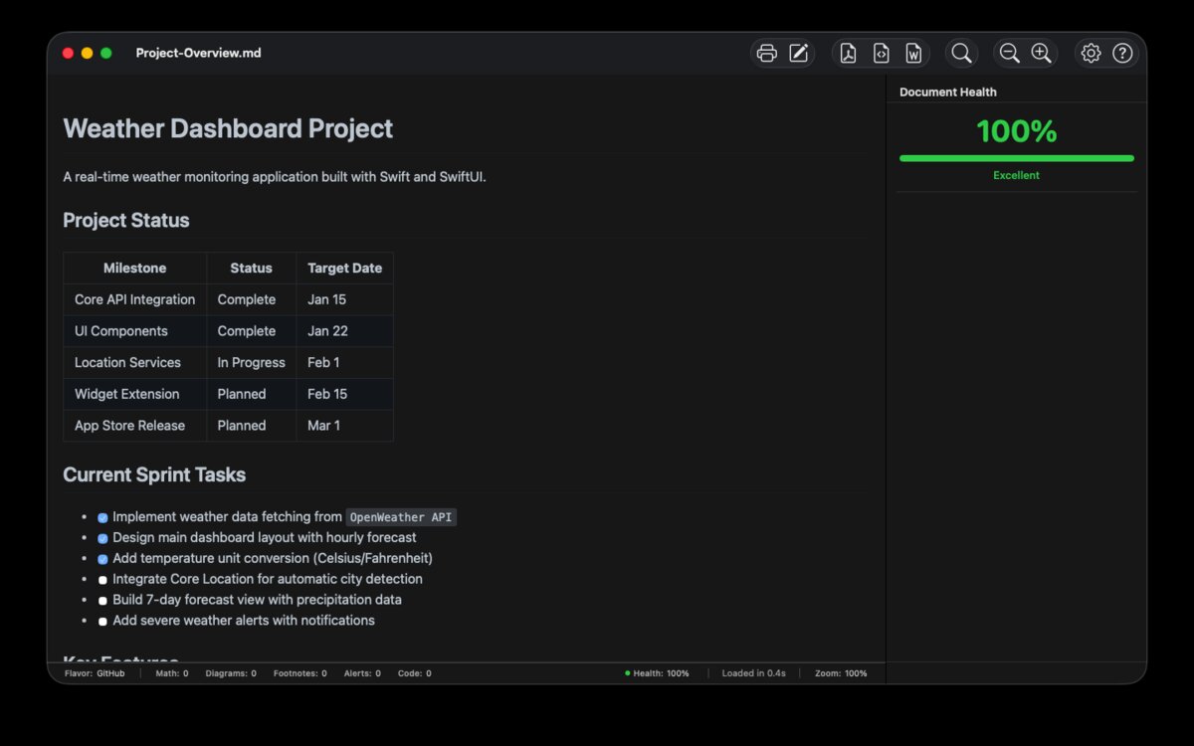Click the Excellent health rating label
Image resolution: width=1194 pixels, height=746 pixels.
coord(1016,175)
